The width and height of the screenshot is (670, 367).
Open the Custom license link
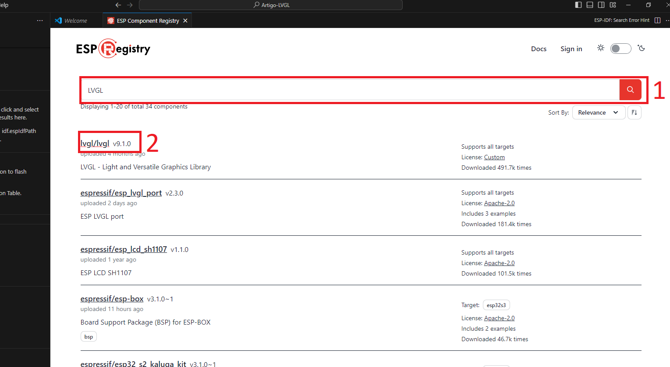click(x=494, y=157)
